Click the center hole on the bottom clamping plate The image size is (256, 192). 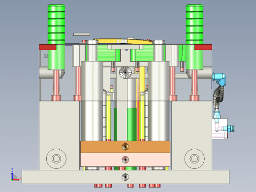pyautogui.click(x=125, y=177)
